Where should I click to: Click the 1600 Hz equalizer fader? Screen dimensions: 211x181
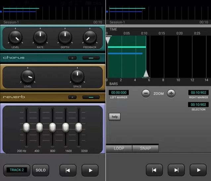[x=66, y=127]
